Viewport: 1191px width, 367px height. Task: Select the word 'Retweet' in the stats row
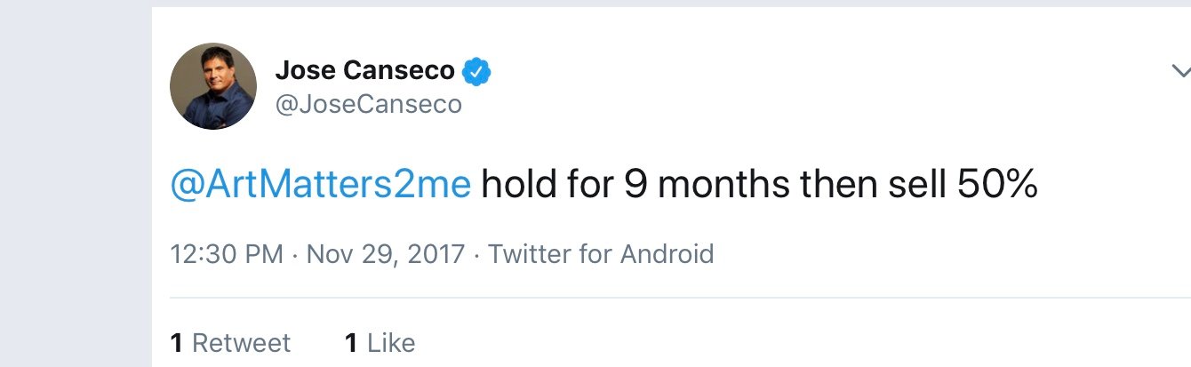click(241, 343)
